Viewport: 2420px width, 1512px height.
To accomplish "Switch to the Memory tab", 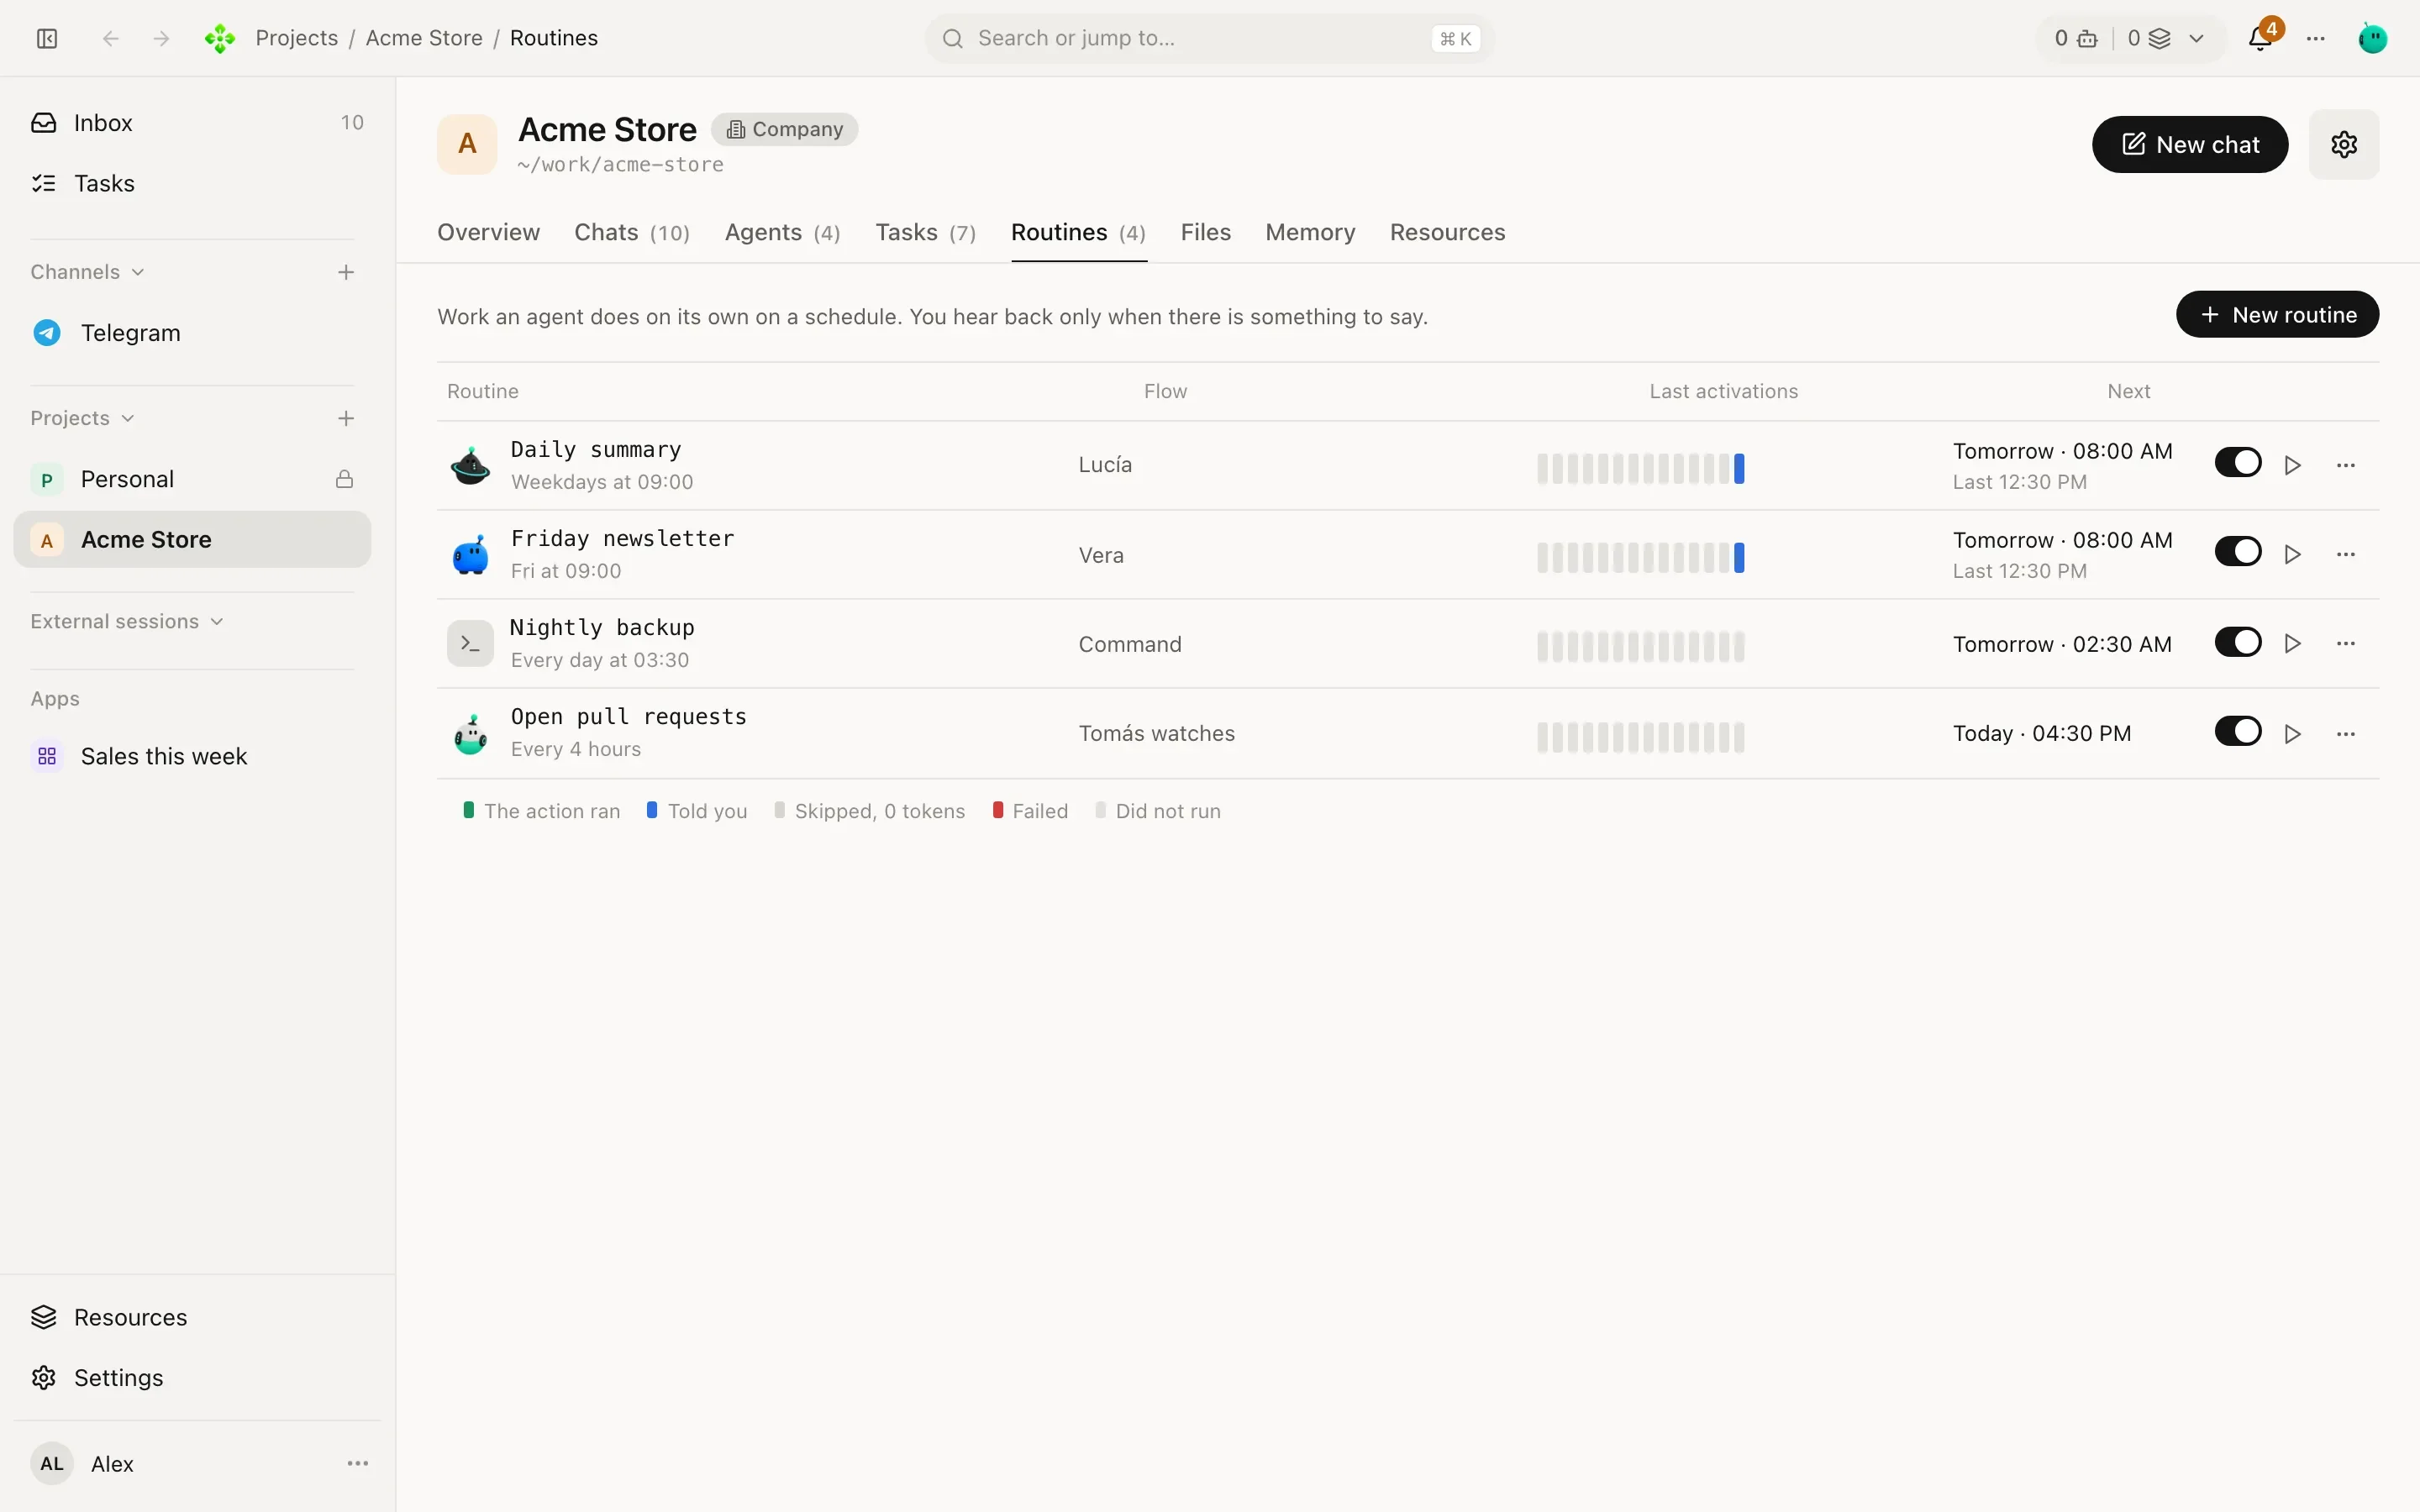I will point(1310,232).
